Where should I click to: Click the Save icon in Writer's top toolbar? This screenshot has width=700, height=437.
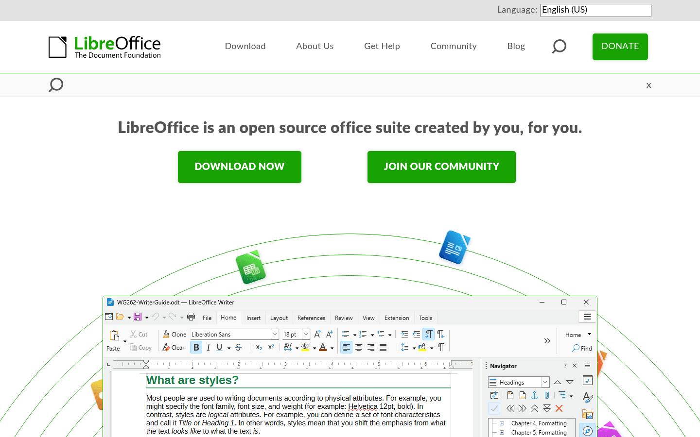138,317
